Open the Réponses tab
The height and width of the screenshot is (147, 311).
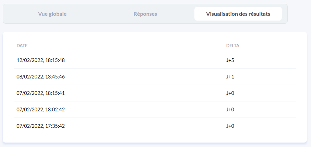[x=145, y=14]
